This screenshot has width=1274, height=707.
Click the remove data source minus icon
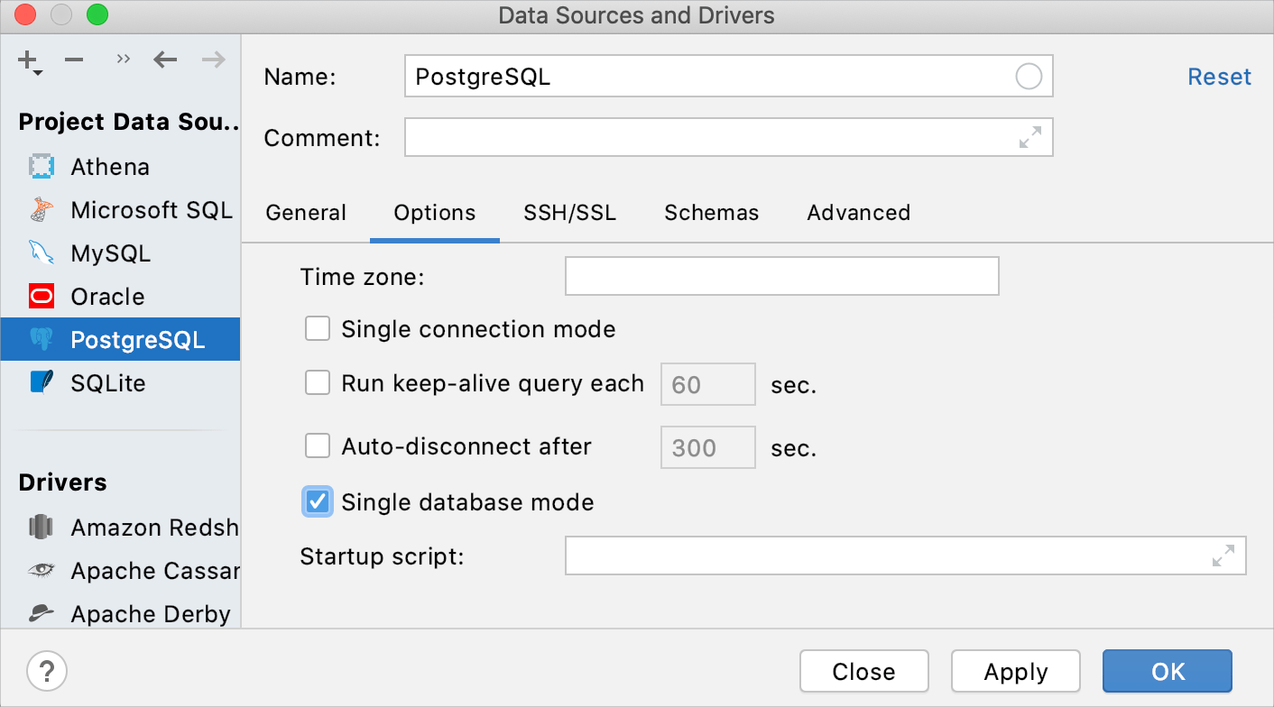[x=74, y=60]
